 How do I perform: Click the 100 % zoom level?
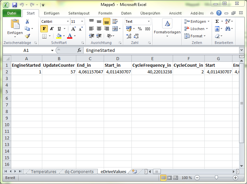tap(187, 178)
